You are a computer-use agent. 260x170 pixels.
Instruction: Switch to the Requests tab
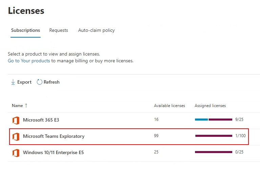coord(59,30)
